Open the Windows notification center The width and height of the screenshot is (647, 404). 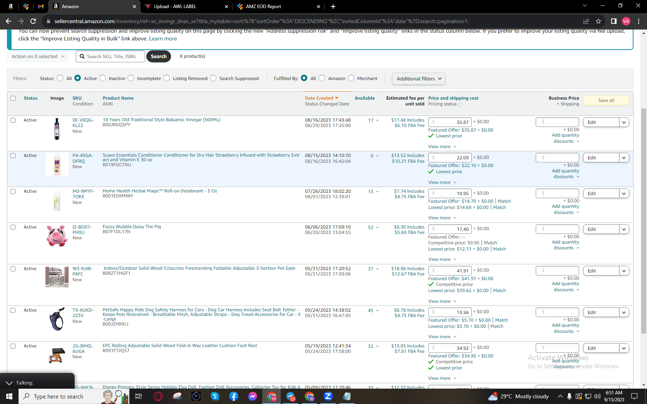click(634, 396)
